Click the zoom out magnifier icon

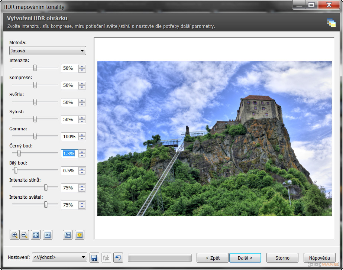coord(24,235)
